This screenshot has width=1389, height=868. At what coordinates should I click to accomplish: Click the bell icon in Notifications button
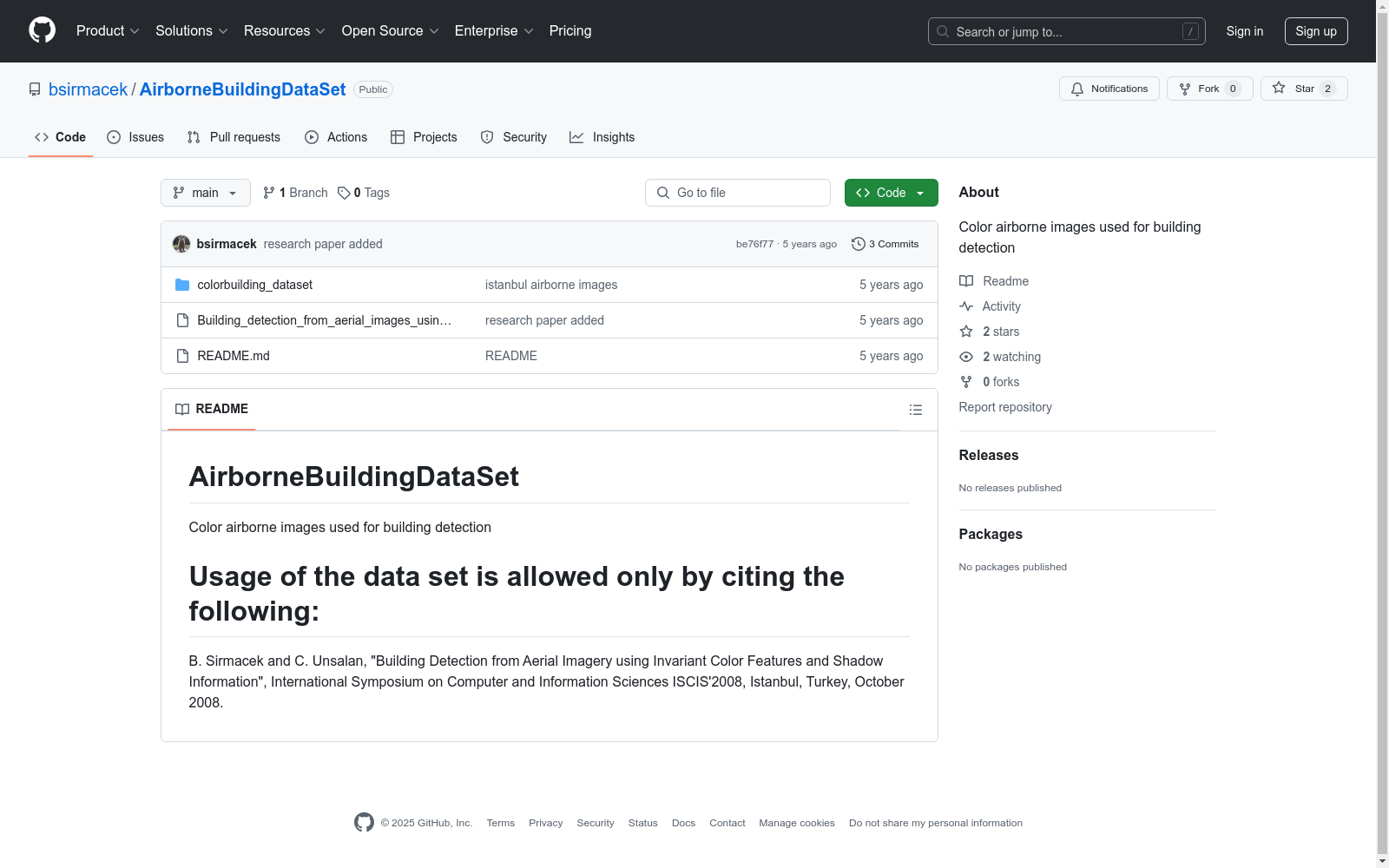(1077, 89)
